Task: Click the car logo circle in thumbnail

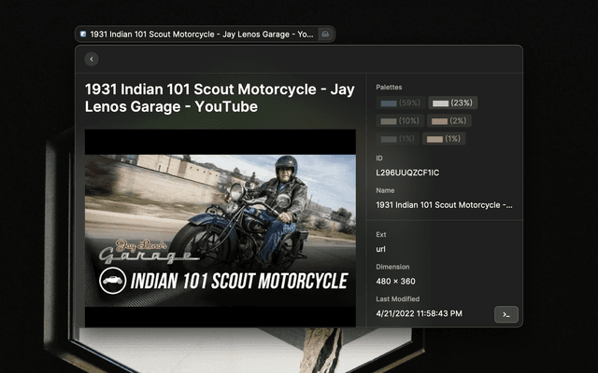Action: (x=112, y=281)
